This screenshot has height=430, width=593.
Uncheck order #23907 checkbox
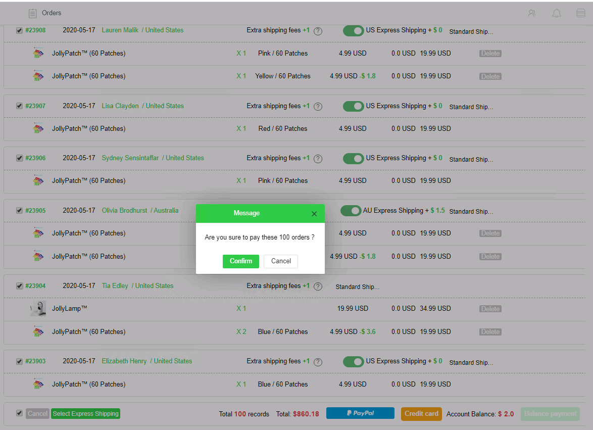[19, 106]
